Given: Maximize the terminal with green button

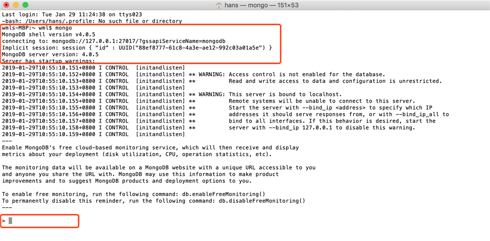Looking at the screenshot, I should (x=25, y=5).
